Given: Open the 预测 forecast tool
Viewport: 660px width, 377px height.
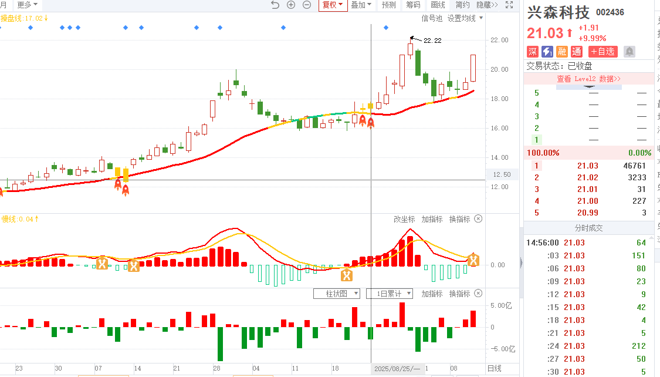Looking at the screenshot, I should coord(388,5).
